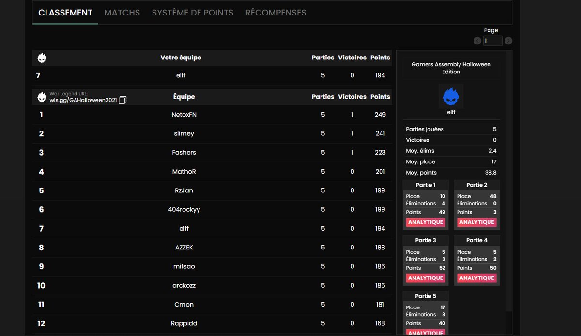The height and width of the screenshot is (336, 581).
Task: Click the Parties jouées stat row
Action: (451, 129)
